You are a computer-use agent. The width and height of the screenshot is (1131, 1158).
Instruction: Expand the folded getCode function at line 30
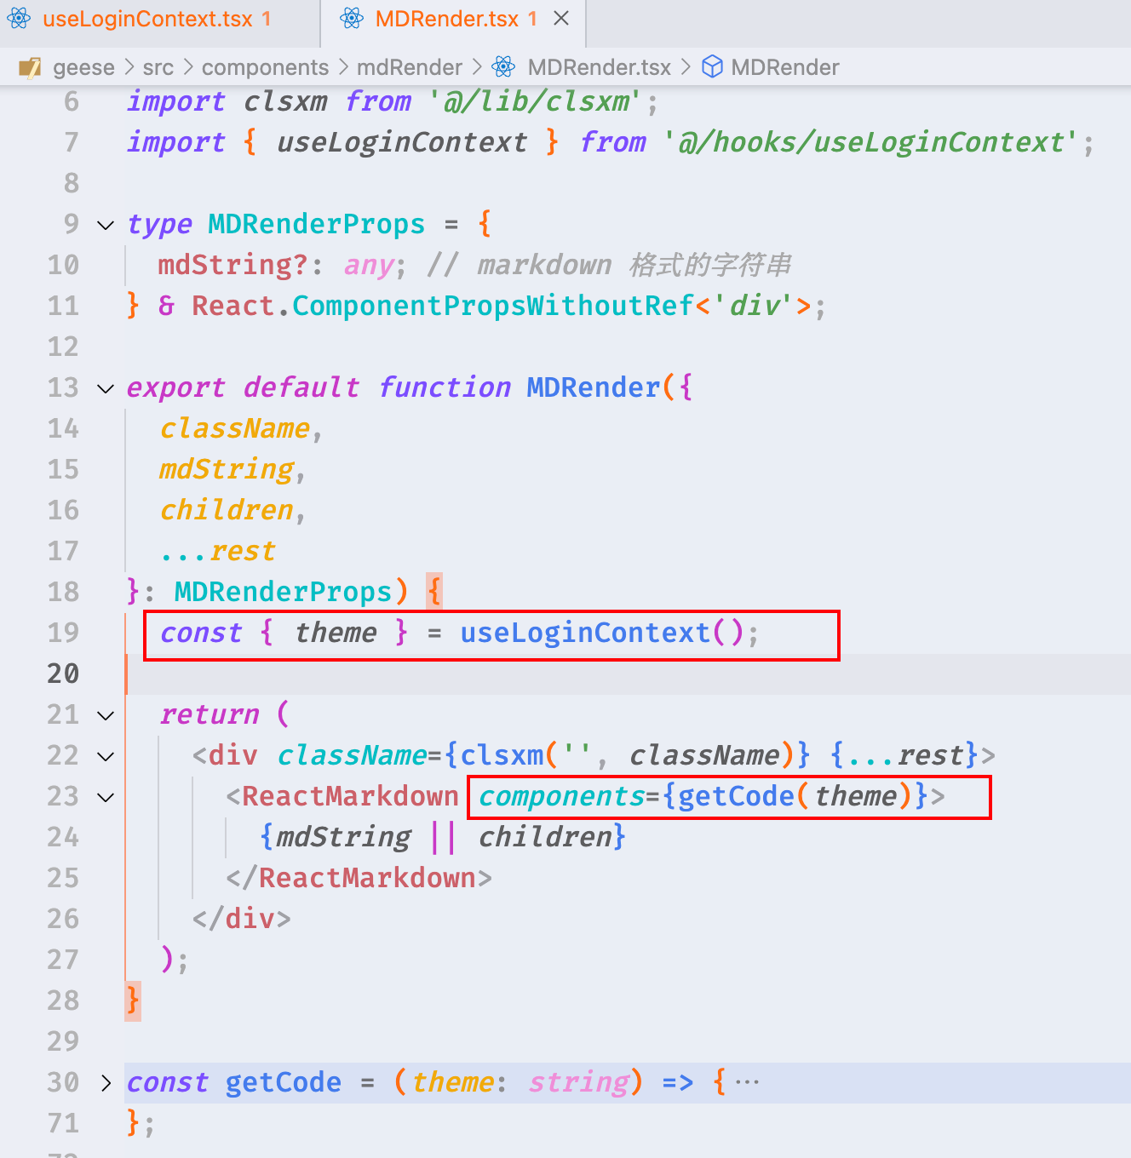click(x=105, y=1082)
